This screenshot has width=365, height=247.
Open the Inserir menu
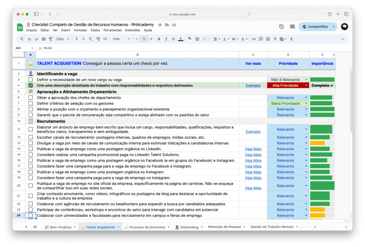[66, 30]
